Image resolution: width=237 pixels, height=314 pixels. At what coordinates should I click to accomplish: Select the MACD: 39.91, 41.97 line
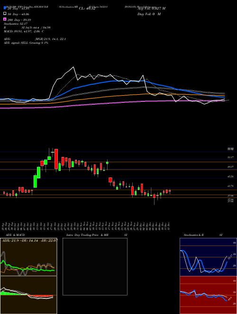(24, 31)
